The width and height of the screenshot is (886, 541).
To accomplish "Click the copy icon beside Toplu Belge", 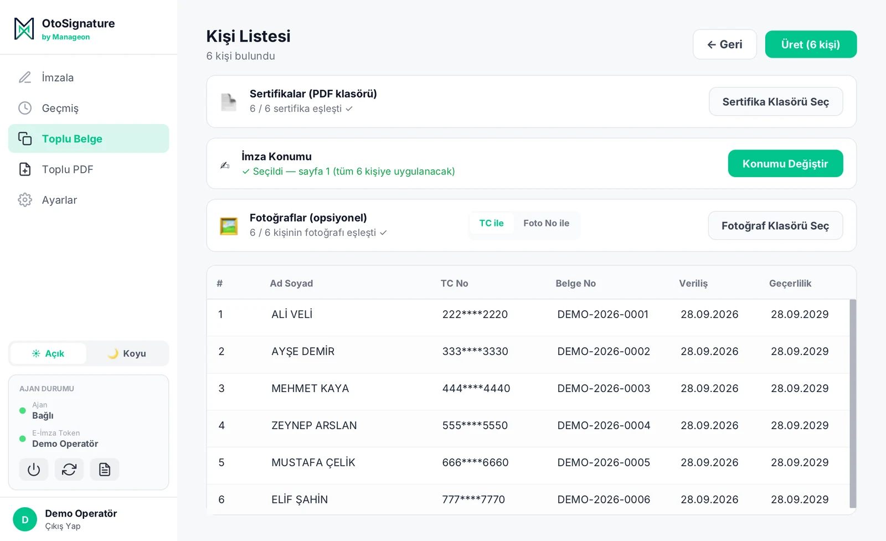I will click(25, 138).
